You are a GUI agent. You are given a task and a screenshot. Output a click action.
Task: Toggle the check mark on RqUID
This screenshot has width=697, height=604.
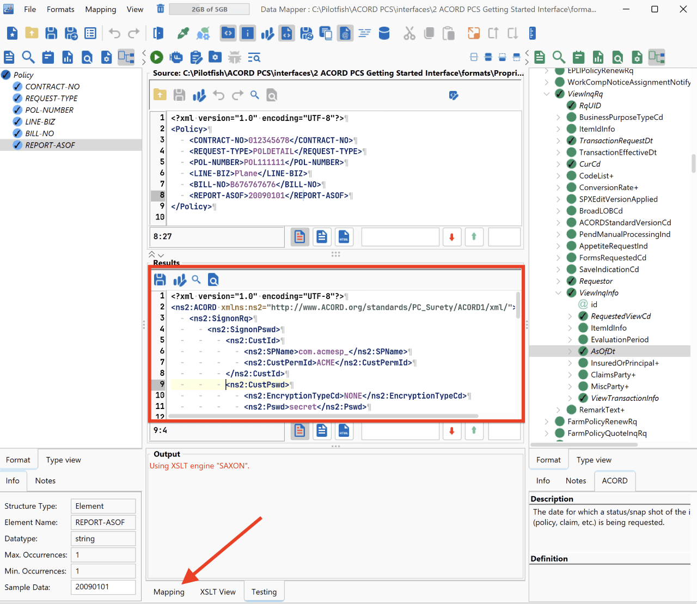tap(571, 106)
